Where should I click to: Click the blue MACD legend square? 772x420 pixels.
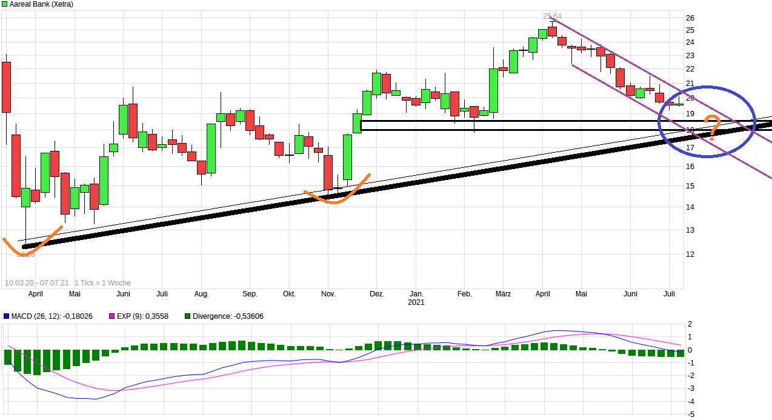6,316
